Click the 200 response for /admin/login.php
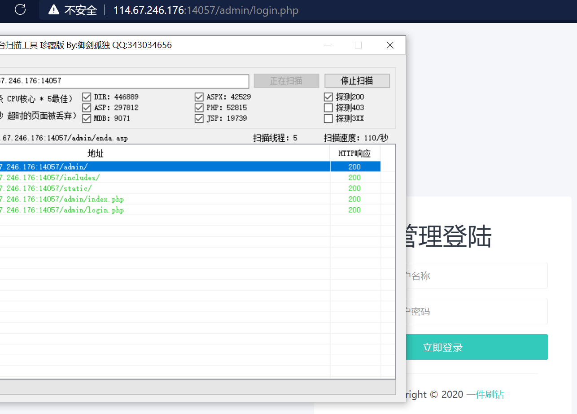Image resolution: width=577 pixels, height=414 pixels. point(354,210)
